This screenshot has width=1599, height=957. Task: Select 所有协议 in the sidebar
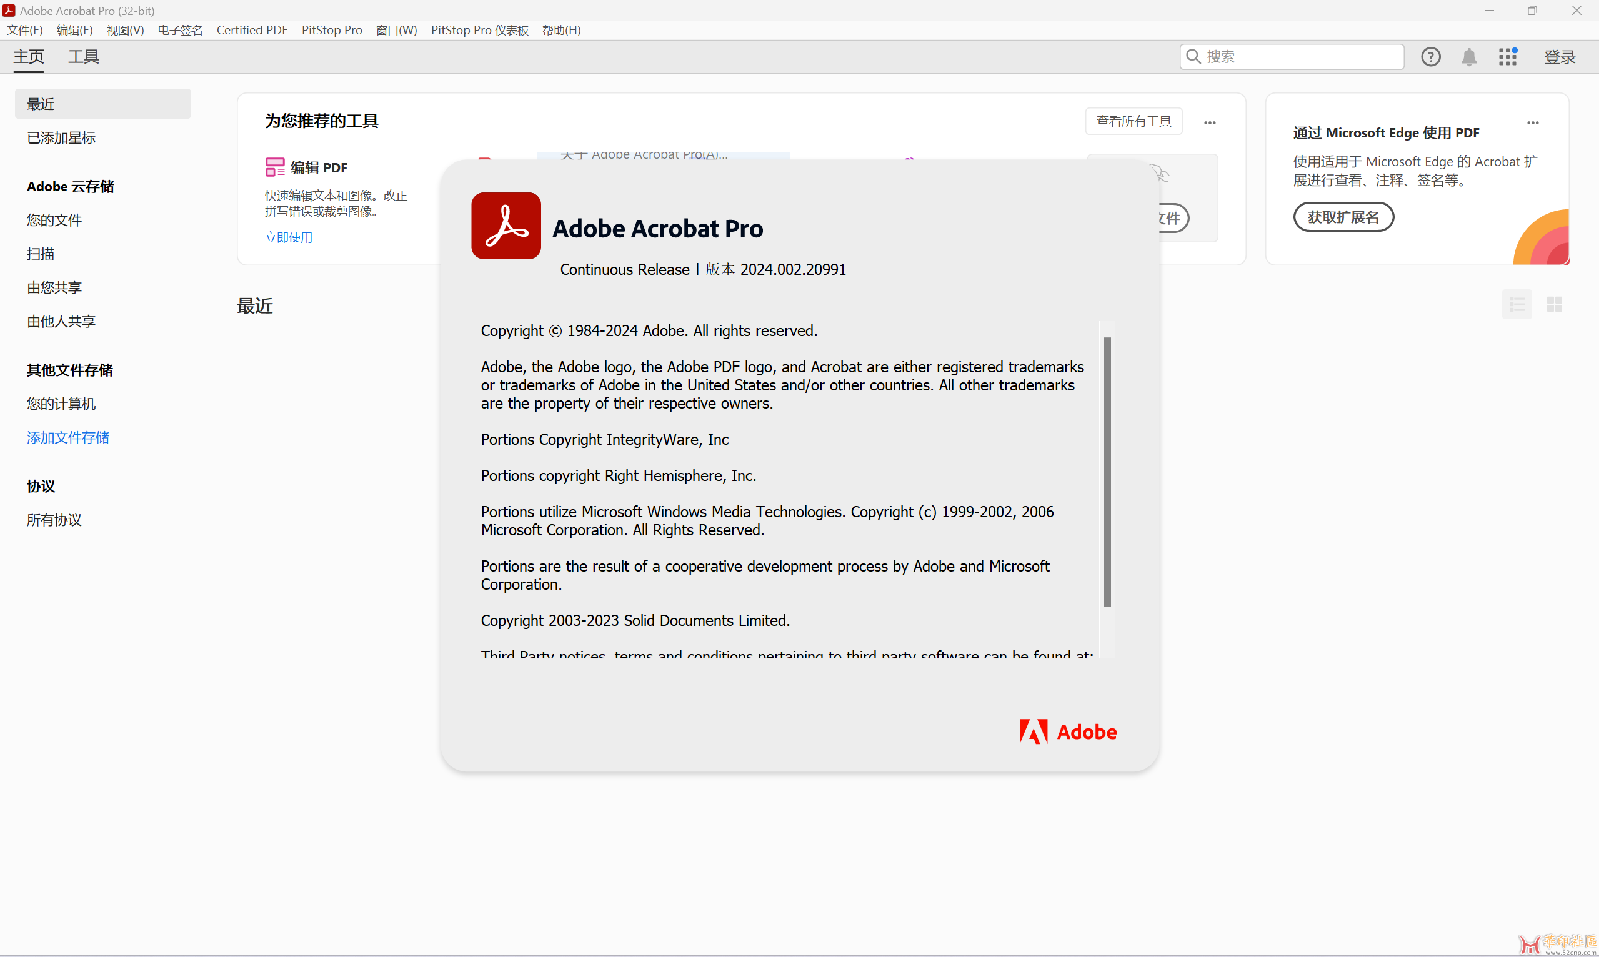tap(54, 520)
